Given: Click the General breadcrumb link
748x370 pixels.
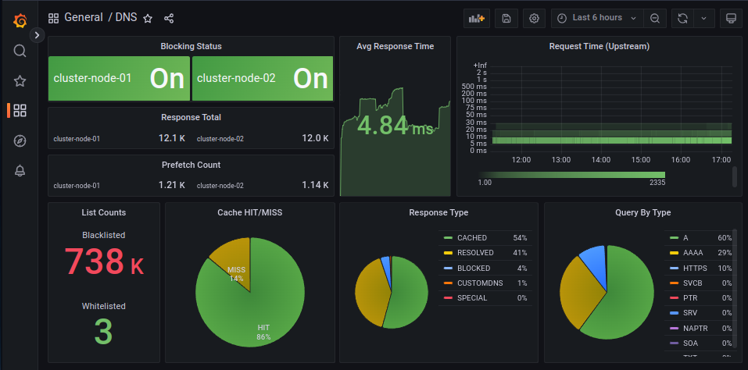Looking at the screenshot, I should click(84, 18).
